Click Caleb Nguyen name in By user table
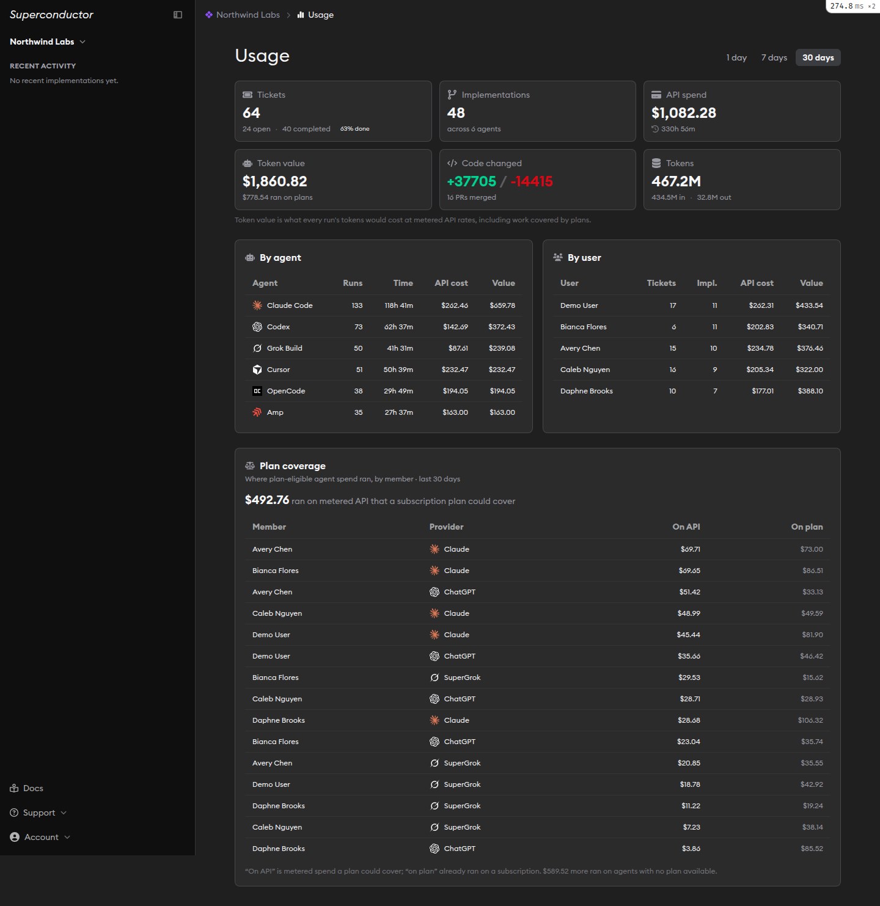This screenshot has width=880, height=906. click(x=585, y=370)
